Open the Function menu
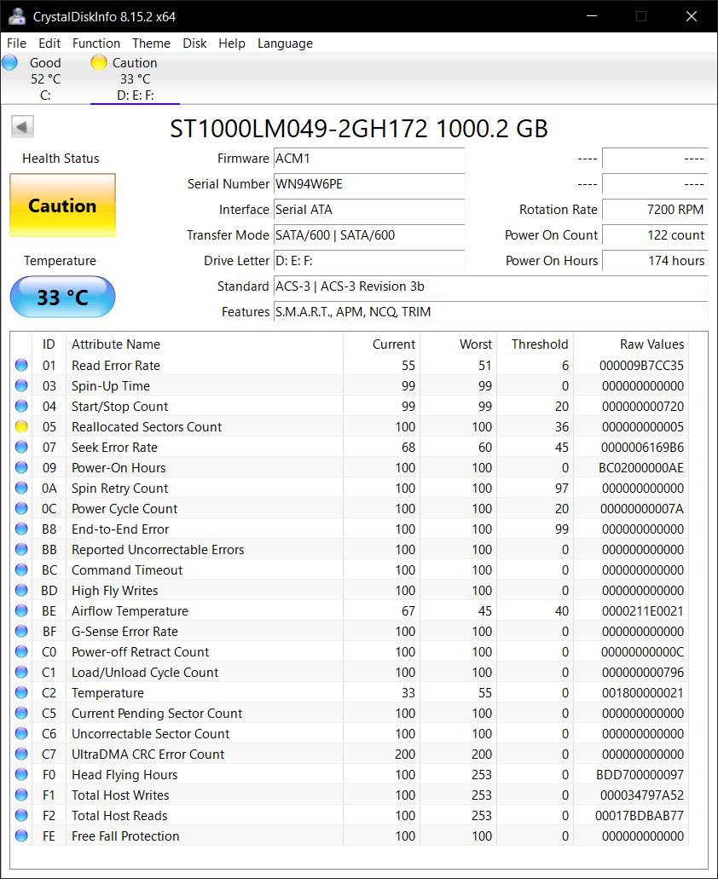This screenshot has width=718, height=879. [x=96, y=43]
